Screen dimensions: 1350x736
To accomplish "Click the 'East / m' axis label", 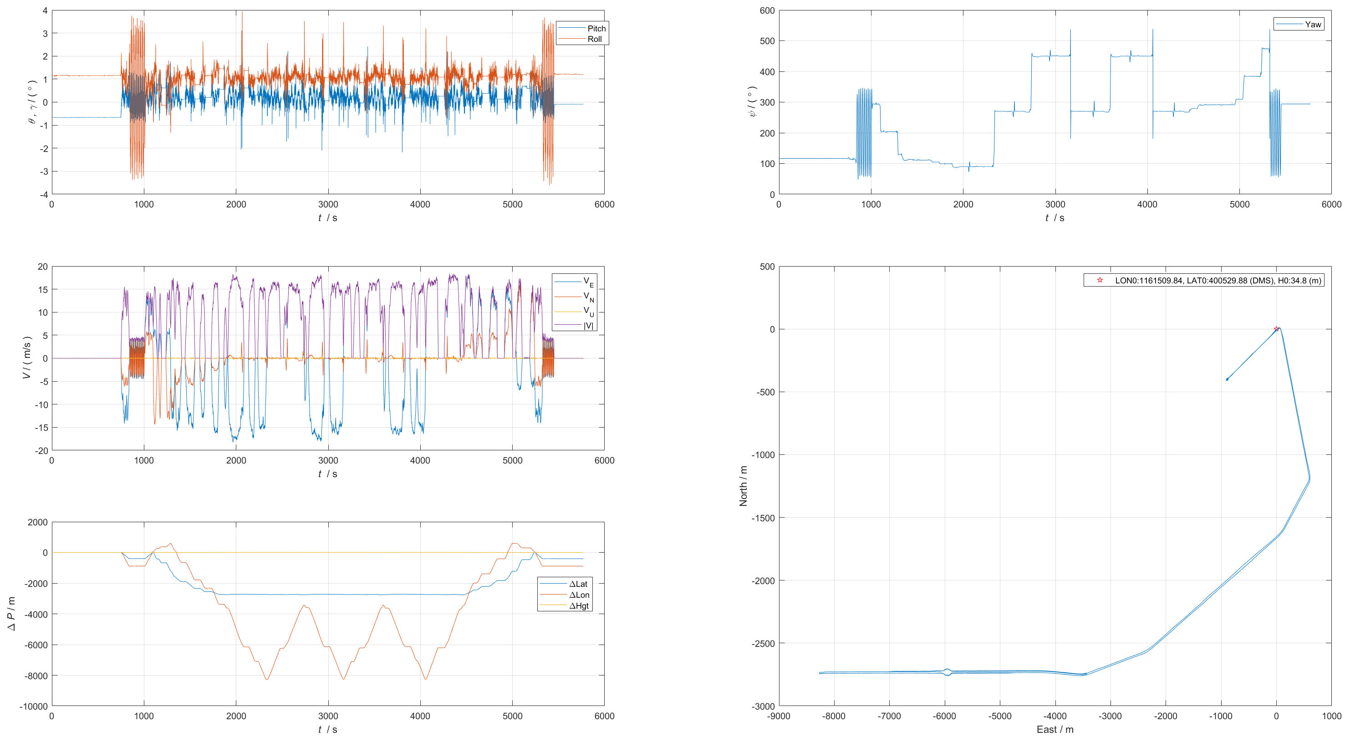I will (1055, 729).
